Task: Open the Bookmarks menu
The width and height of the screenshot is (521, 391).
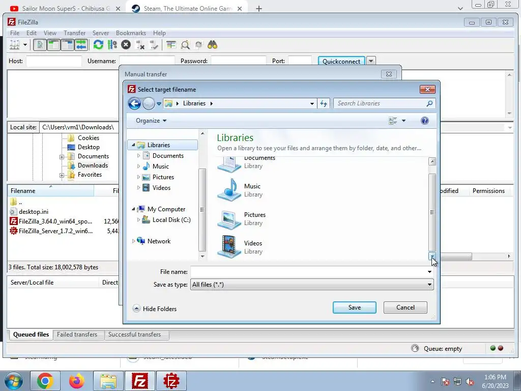Action: pos(131,33)
